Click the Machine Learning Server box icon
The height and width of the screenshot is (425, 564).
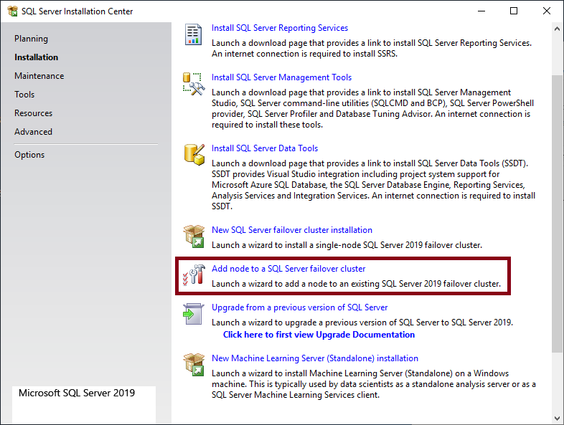tap(194, 365)
